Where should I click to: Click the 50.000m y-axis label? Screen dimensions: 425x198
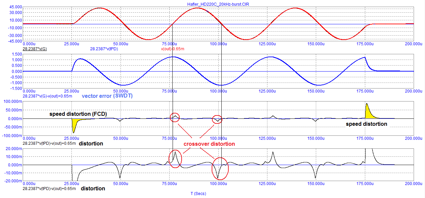14,110
